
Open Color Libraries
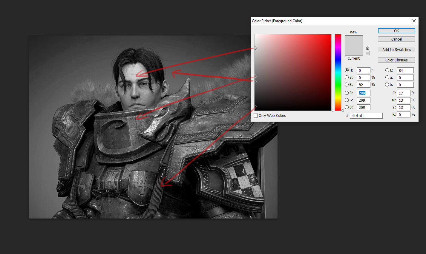(396, 60)
